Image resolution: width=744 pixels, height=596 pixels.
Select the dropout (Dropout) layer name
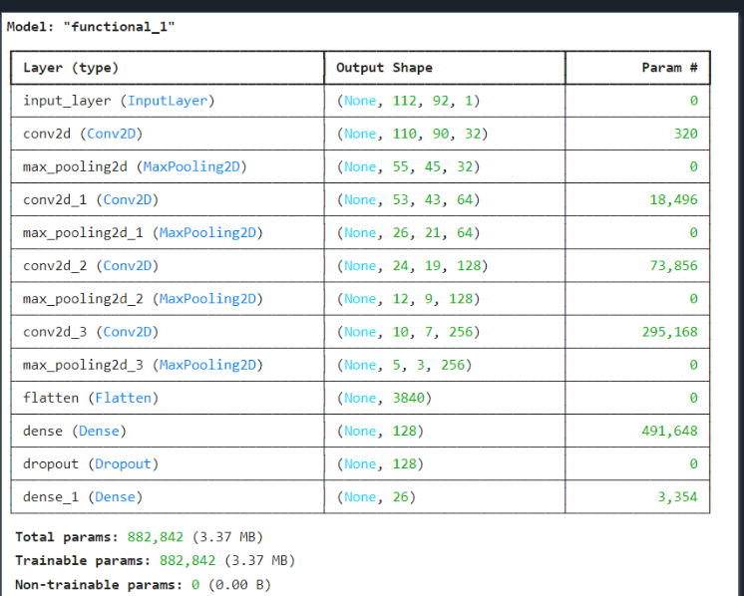[x=91, y=463]
